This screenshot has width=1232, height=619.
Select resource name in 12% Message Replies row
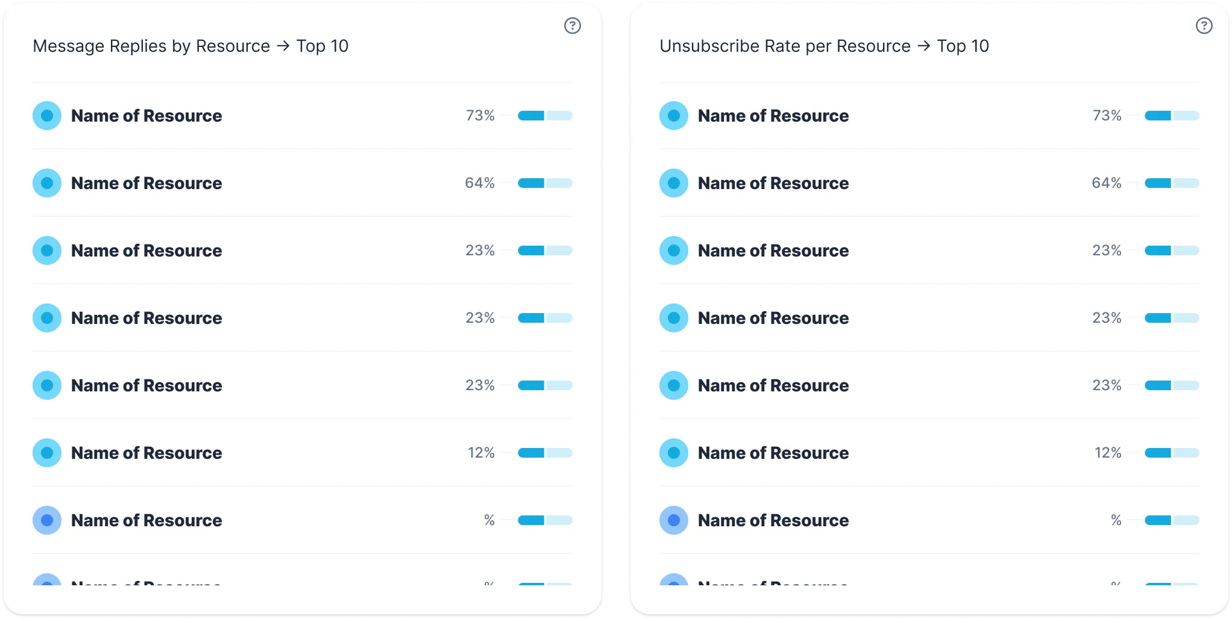coord(146,453)
